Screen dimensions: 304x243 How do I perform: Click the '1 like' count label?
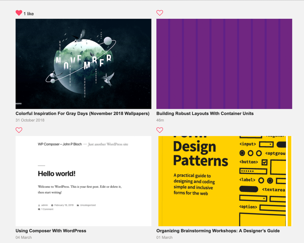pyautogui.click(x=29, y=14)
